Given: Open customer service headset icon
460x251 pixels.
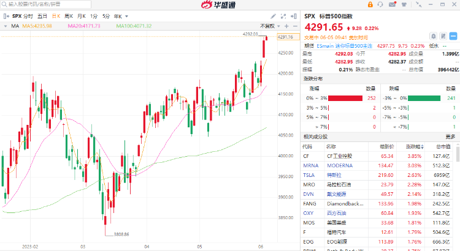Looking at the screenshot, I should (380, 4).
